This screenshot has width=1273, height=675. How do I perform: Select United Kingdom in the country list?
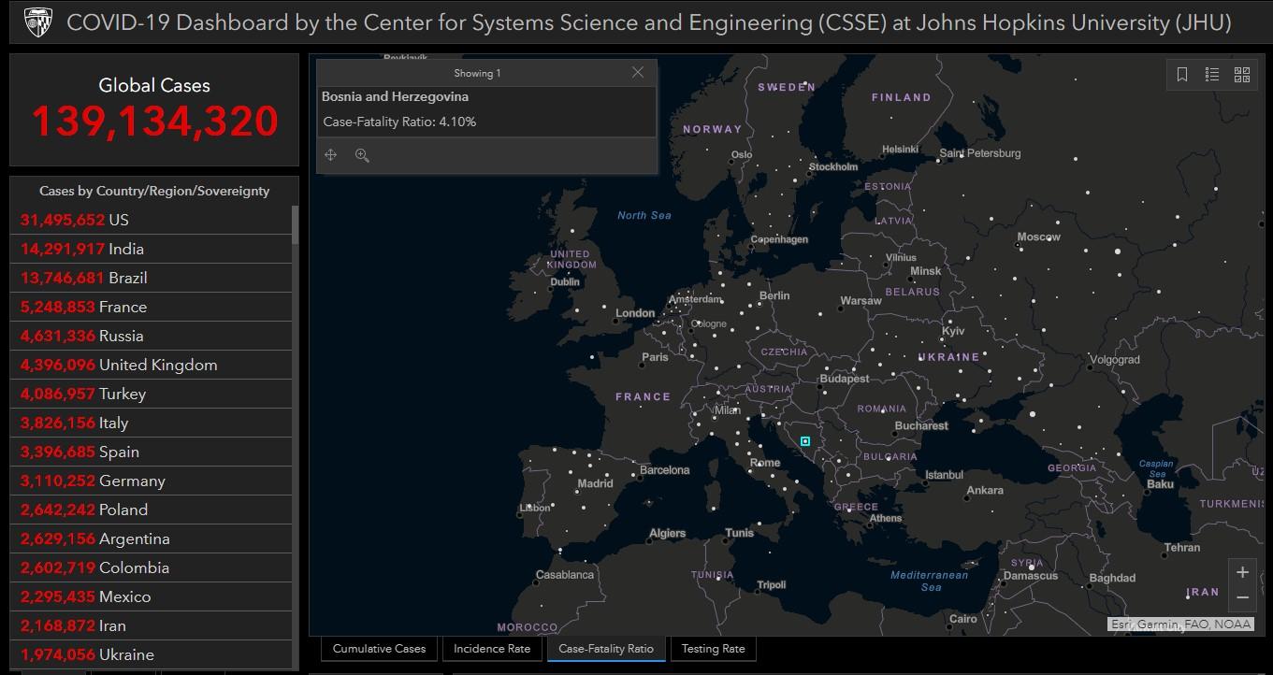(151, 365)
